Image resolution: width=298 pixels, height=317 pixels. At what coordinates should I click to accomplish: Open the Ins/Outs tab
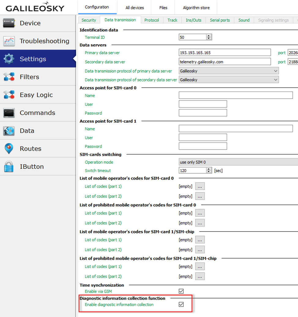[193, 20]
